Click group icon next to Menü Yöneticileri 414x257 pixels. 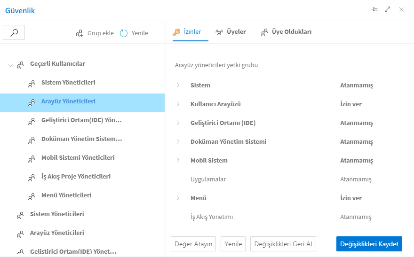pyautogui.click(x=32, y=196)
